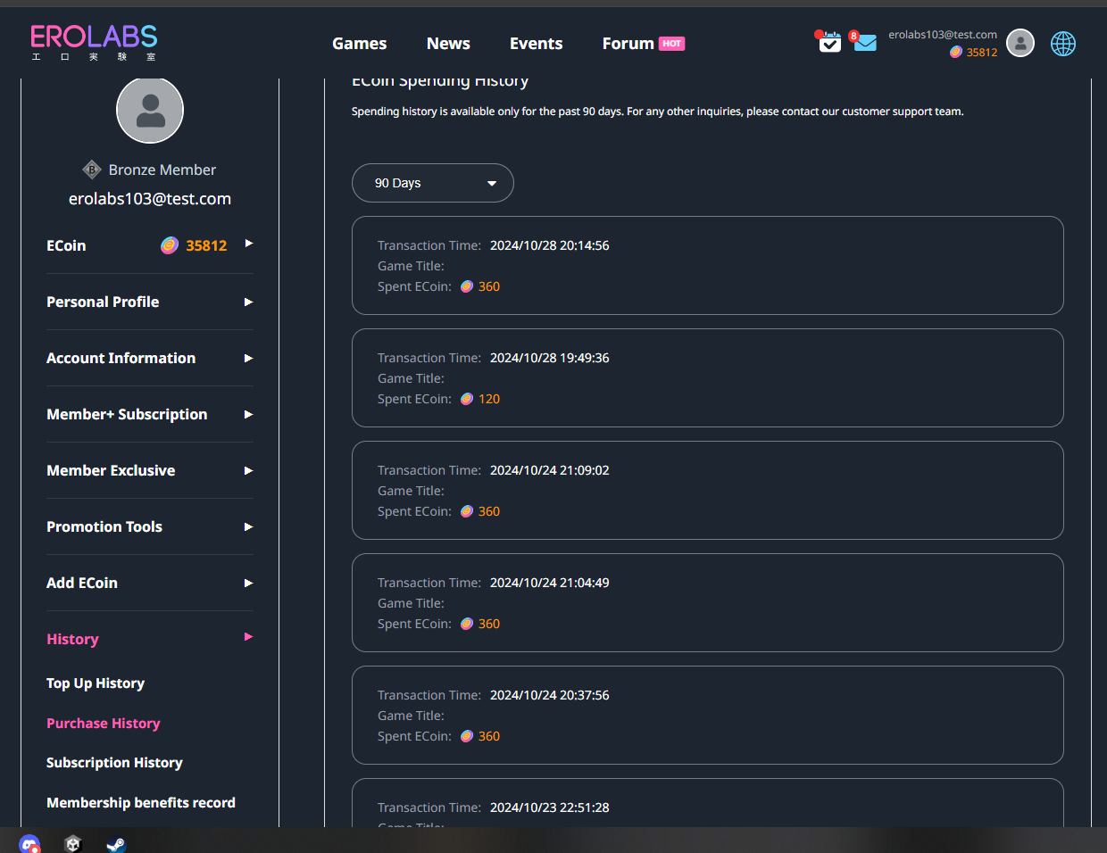The width and height of the screenshot is (1107, 853).
Task: Click the sidebar ECoin balance 35812
Action: 206,245
